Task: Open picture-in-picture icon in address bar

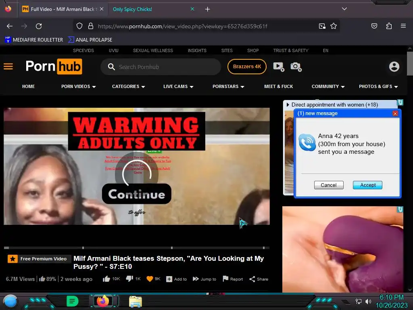Action: [322, 26]
